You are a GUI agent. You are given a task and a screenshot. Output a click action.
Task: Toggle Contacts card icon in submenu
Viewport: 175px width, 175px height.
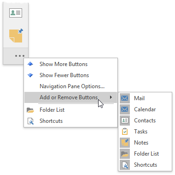pos(125,121)
